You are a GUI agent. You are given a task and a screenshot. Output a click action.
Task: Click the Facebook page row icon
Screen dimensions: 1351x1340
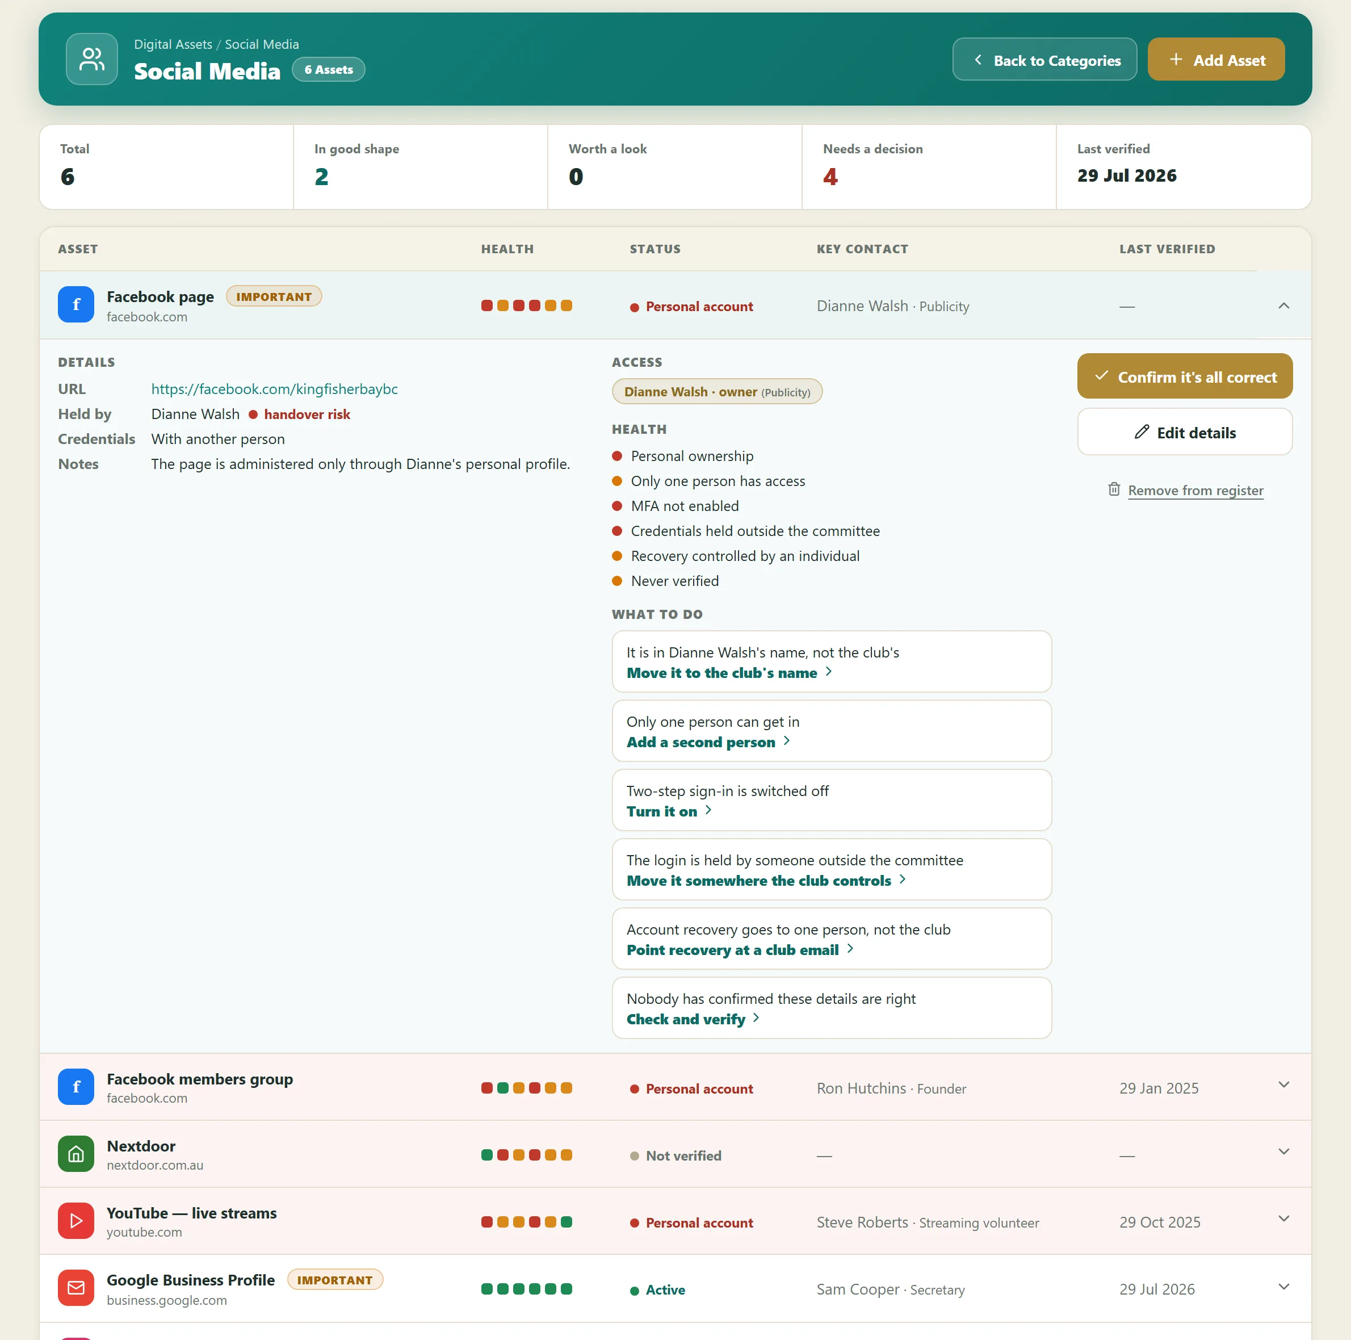coord(76,305)
